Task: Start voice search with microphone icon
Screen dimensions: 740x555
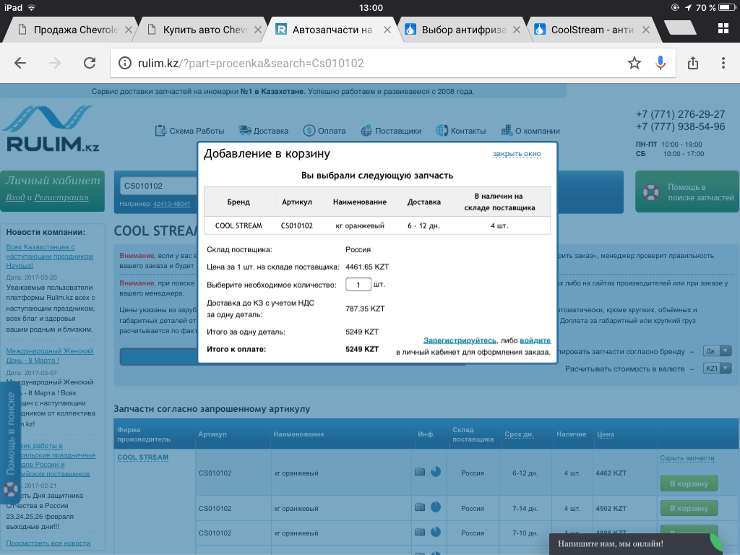Action: click(x=661, y=63)
